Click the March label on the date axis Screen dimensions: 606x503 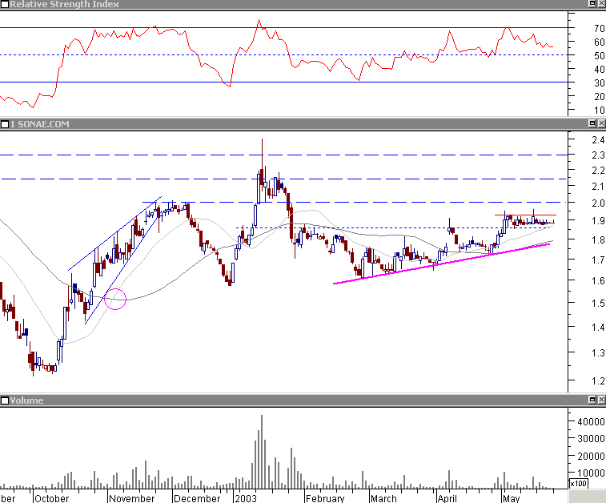pos(383,498)
